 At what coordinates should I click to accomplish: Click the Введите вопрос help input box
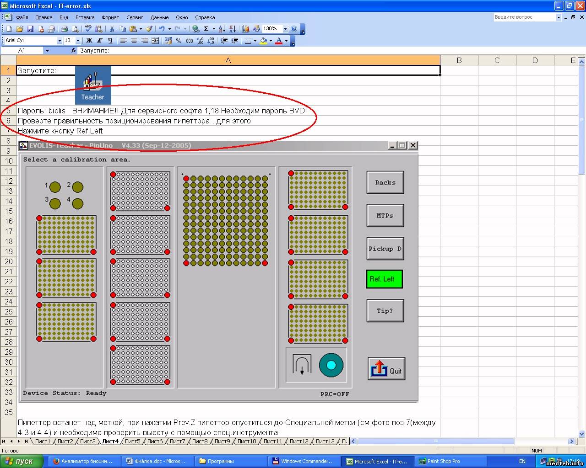click(x=524, y=17)
